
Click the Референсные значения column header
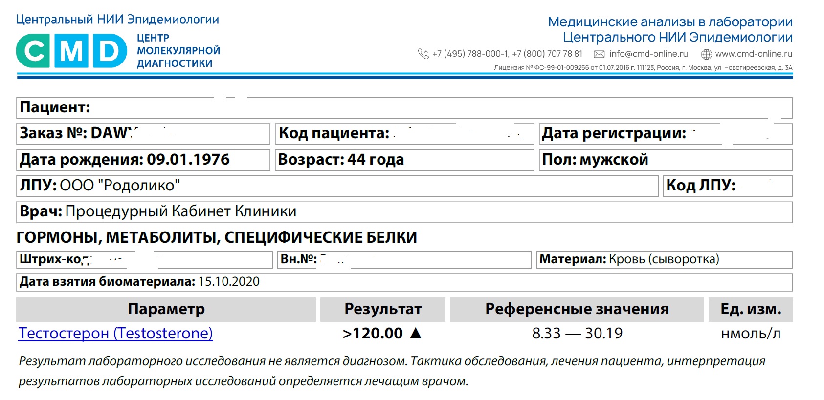[x=577, y=309]
